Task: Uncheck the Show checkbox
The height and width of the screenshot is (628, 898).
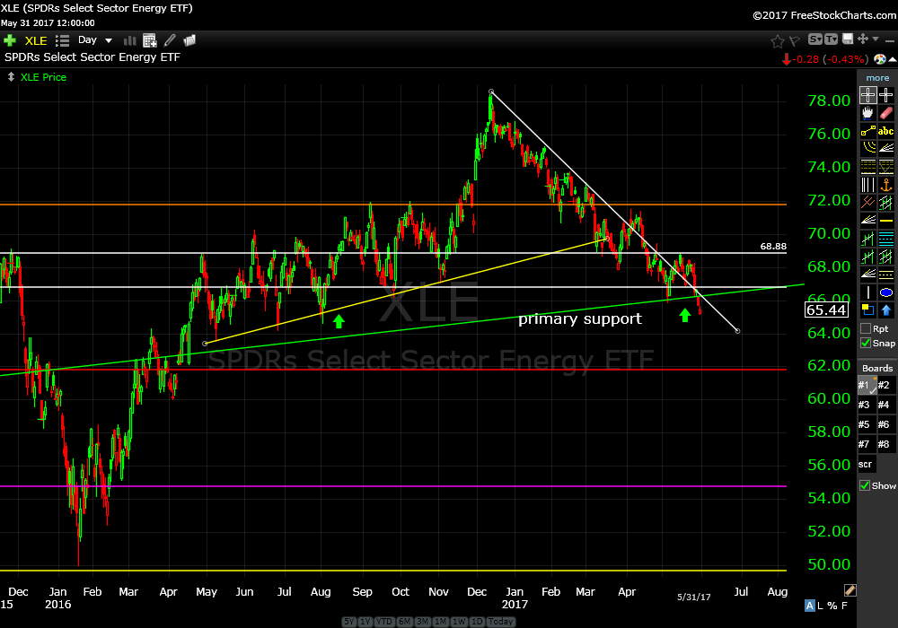Action: coord(866,485)
